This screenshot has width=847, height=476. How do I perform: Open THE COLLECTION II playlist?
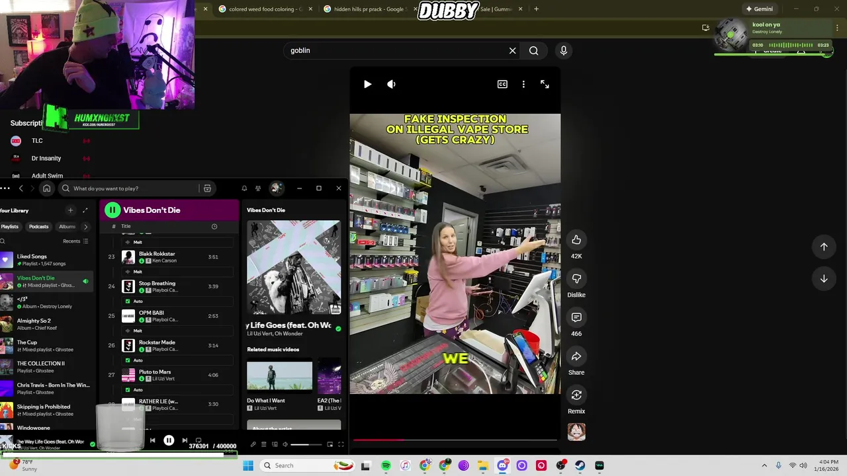coord(46,367)
